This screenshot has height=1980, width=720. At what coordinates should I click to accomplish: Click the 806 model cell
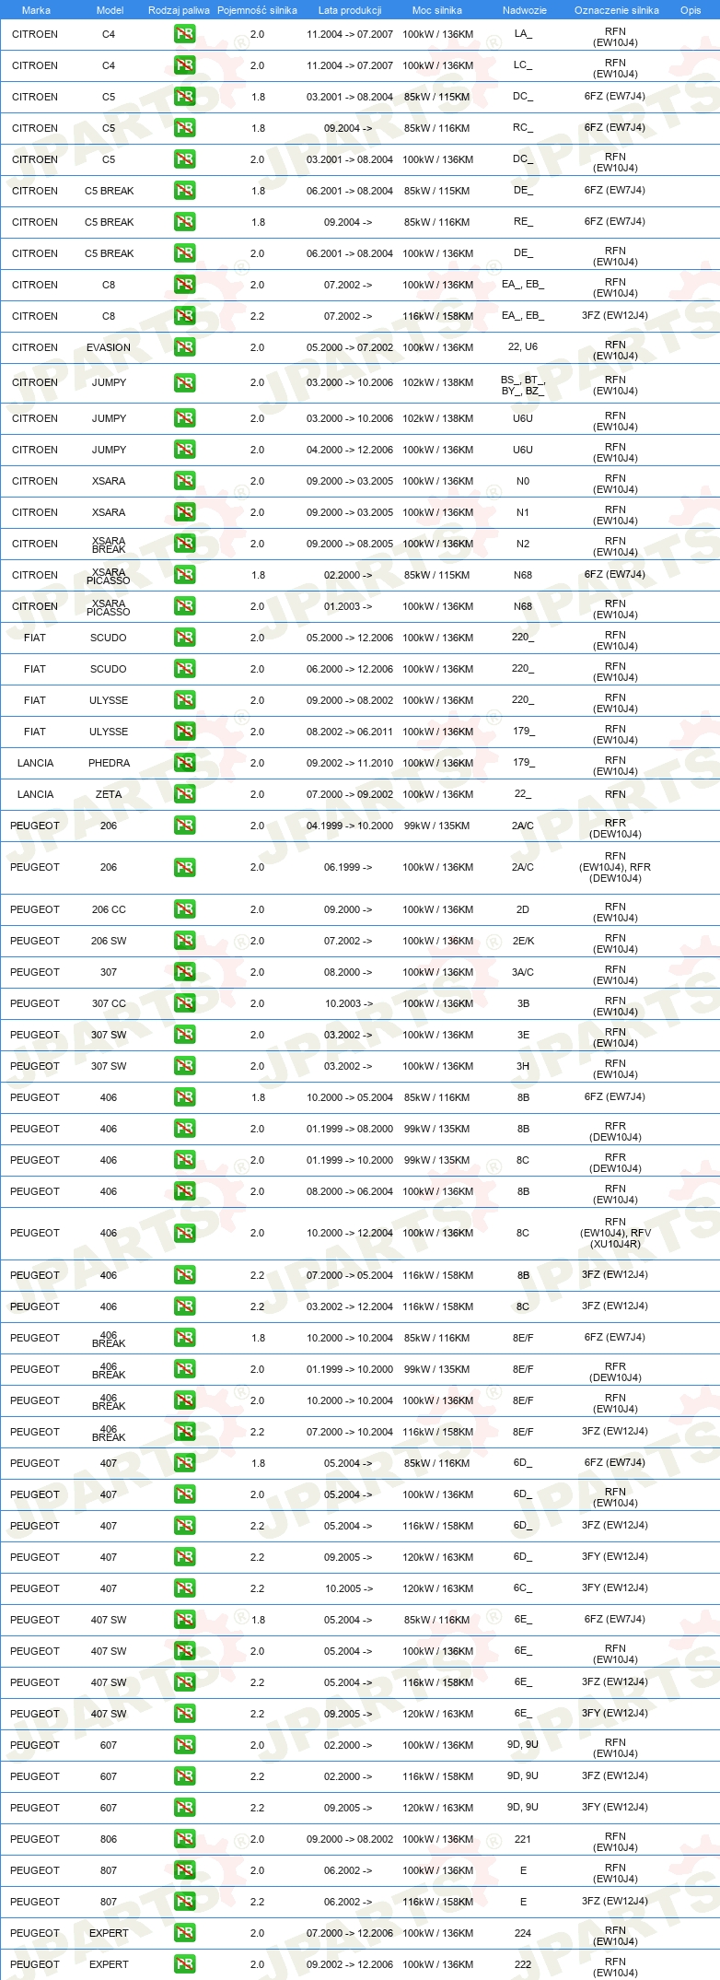(109, 1839)
